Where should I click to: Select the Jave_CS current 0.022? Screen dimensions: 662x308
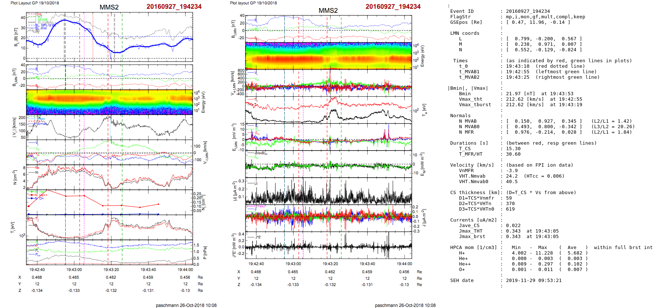[x=513, y=226]
